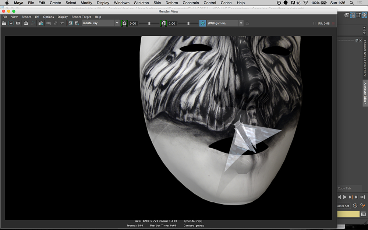Viewport: 368px width, 230px height.
Task: Click the Keep Image icon
Action: point(70,23)
